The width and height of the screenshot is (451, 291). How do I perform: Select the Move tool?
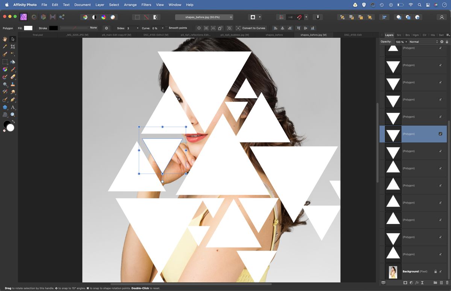[12, 39]
